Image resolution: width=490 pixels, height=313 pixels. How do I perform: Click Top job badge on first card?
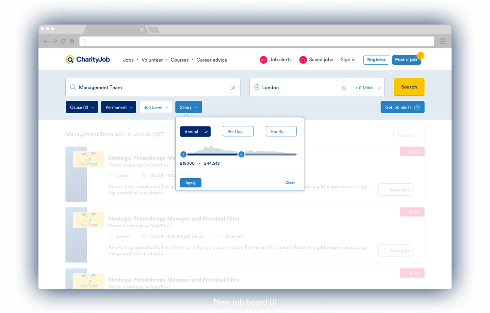coord(412,151)
